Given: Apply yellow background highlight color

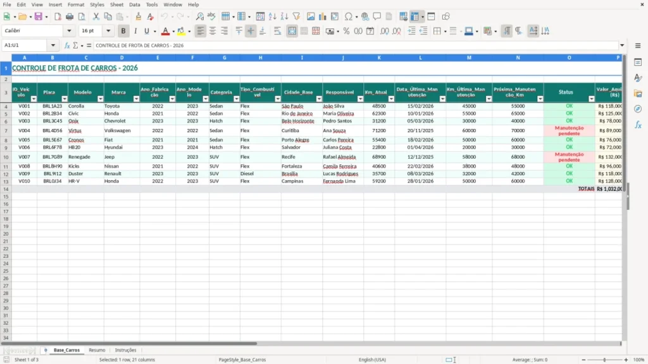Looking at the screenshot, I should [181, 31].
